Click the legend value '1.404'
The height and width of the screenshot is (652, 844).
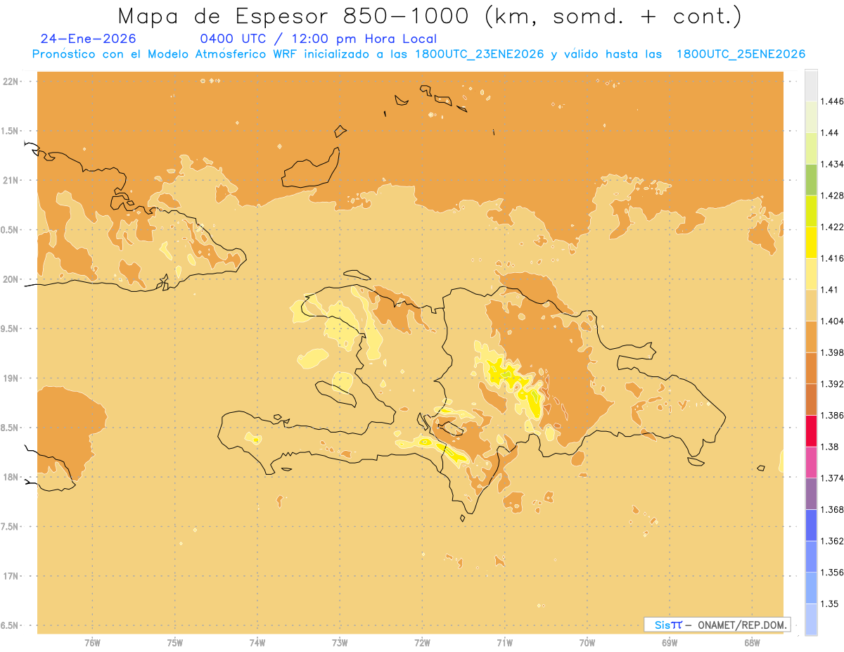point(833,321)
